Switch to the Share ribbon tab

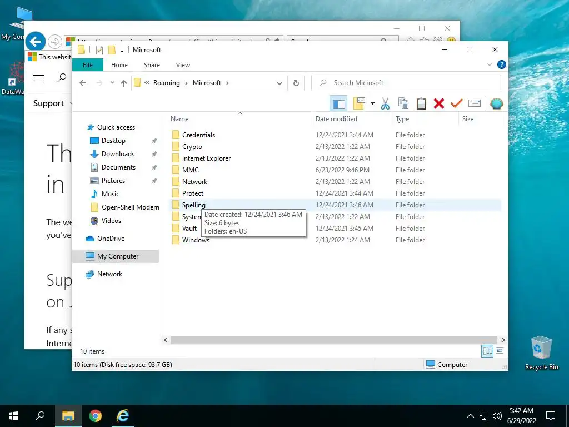tap(152, 65)
